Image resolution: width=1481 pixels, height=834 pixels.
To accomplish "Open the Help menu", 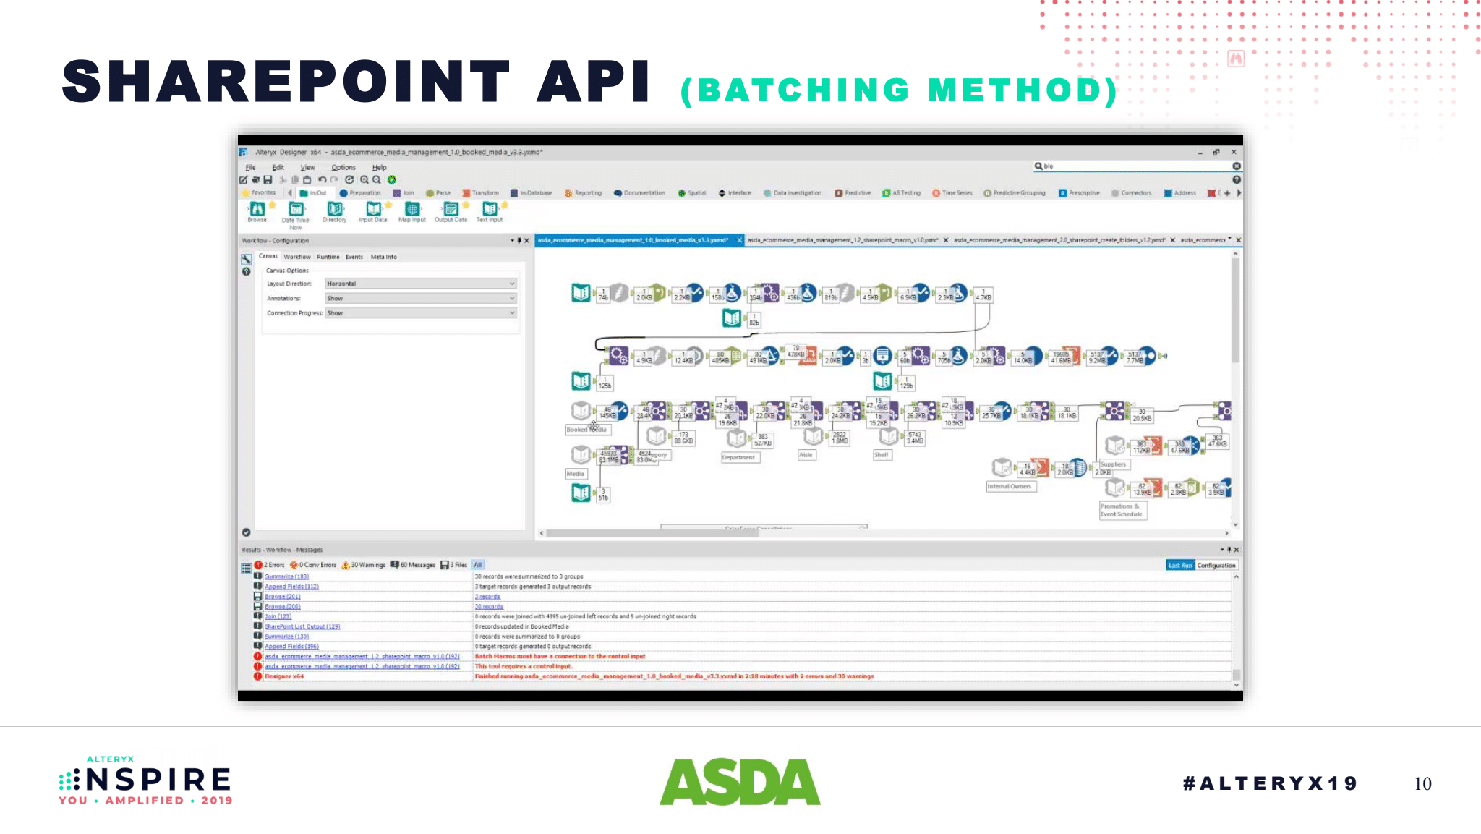I will [x=380, y=167].
